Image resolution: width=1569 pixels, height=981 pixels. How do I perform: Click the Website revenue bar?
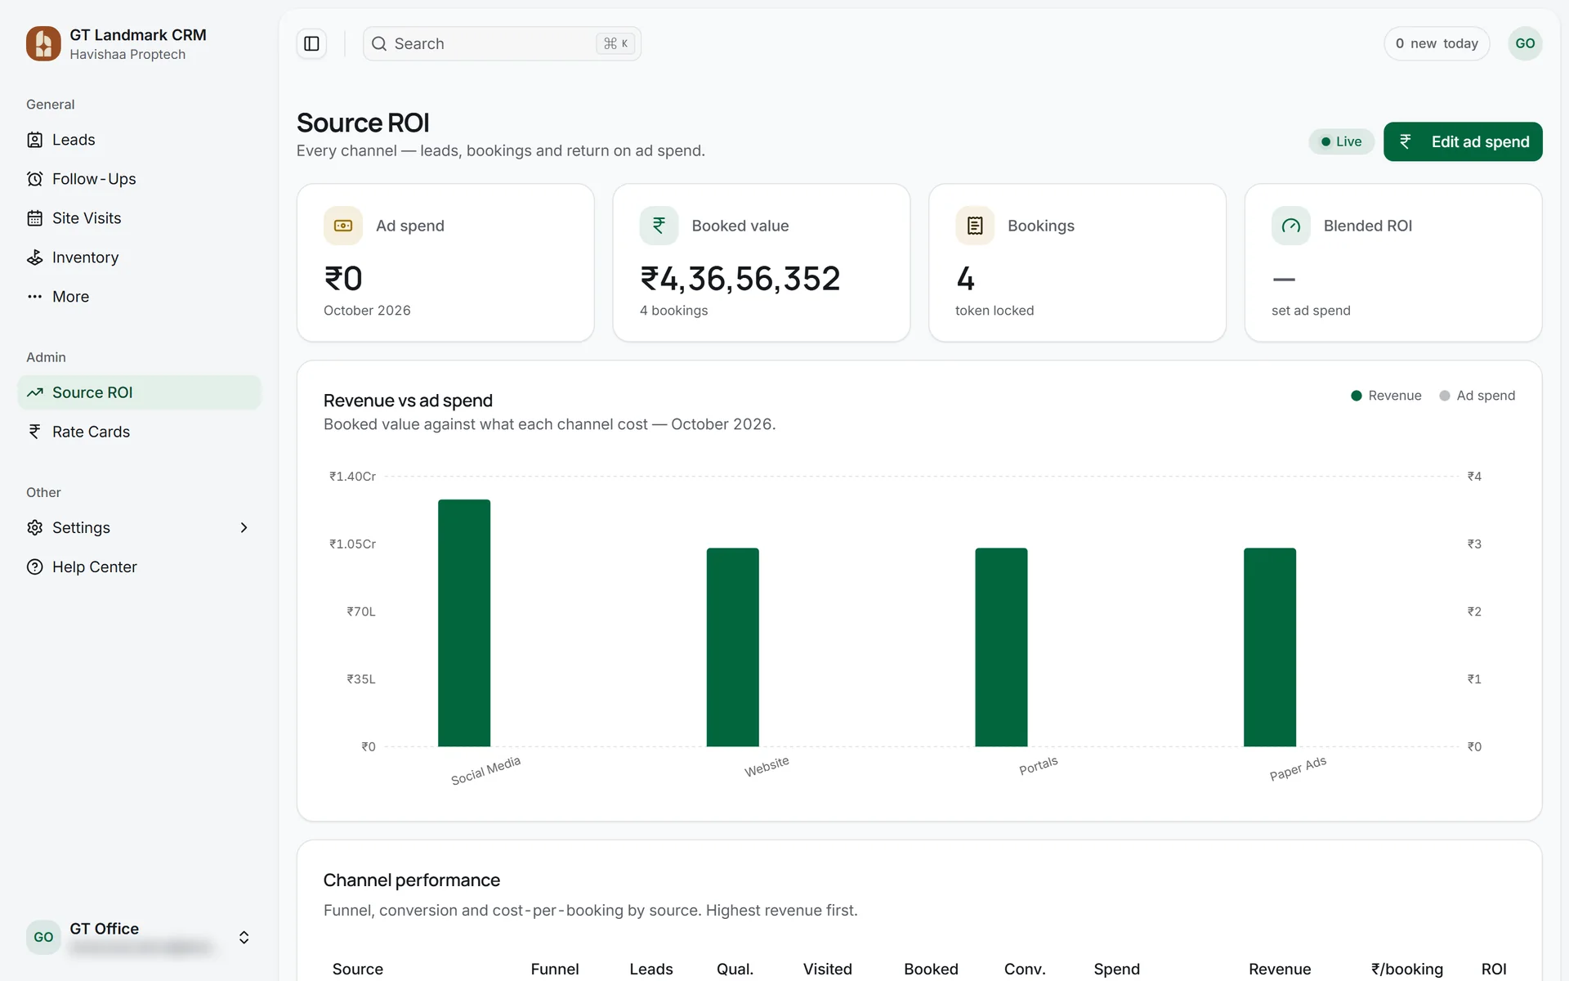(x=733, y=647)
